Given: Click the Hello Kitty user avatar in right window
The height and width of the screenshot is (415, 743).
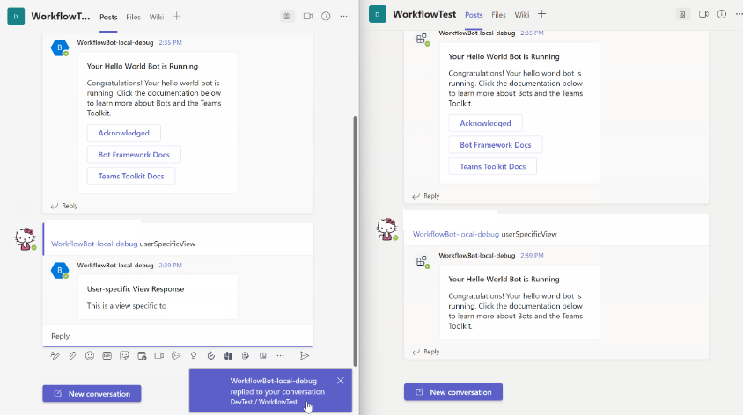Looking at the screenshot, I should click(x=387, y=229).
